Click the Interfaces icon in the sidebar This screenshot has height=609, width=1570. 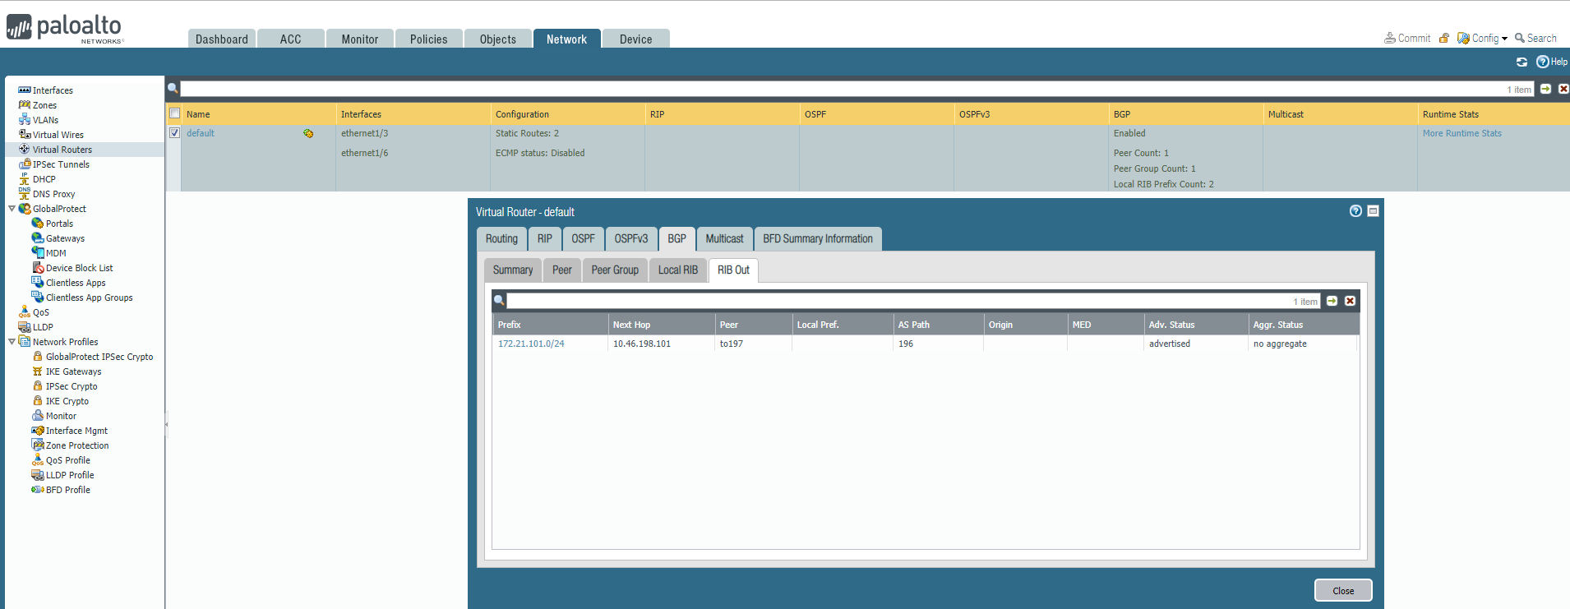click(x=25, y=90)
